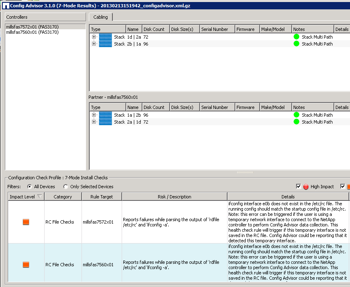Click the disk shelf icon for Stack 2b | 1a

click(105, 44)
